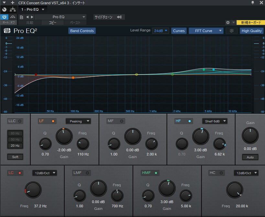Open the Pro EQ preset dropdown

[x=61, y=17]
